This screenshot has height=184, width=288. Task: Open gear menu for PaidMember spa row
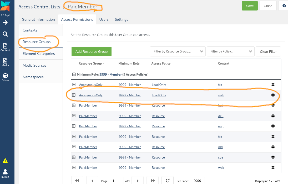point(273,157)
